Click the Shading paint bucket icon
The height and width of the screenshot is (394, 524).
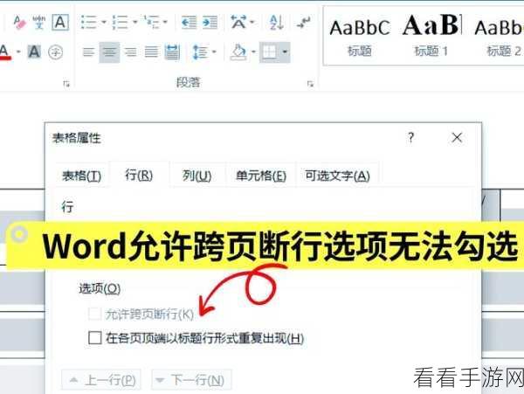point(238,52)
